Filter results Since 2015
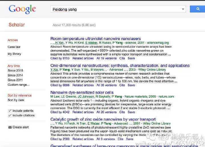205x147 pixels. coord(15,70)
